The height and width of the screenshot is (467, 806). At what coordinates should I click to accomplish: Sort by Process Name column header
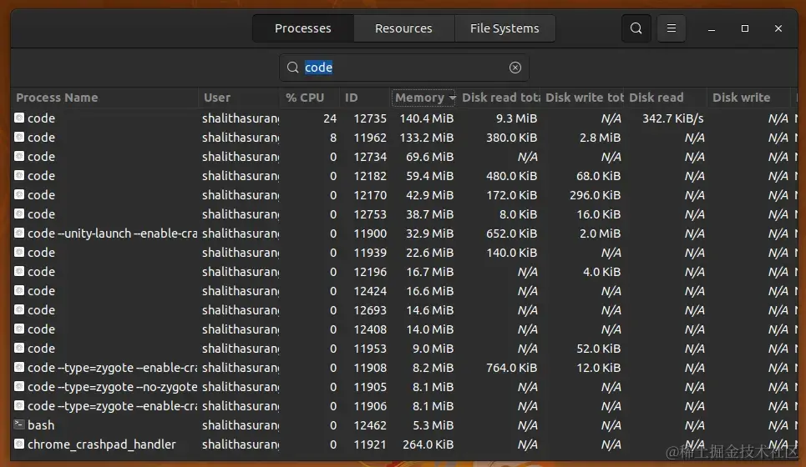[x=105, y=98]
